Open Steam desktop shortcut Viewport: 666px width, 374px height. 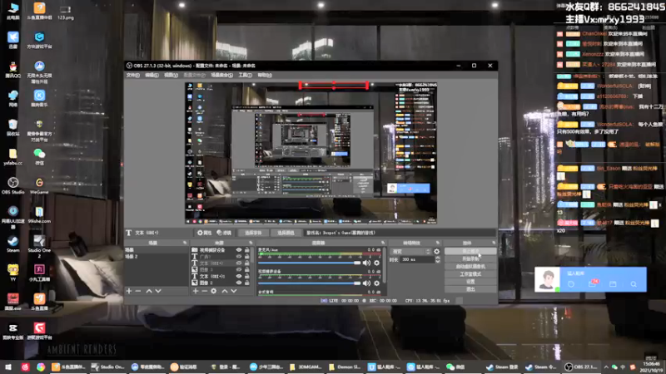coord(12,244)
